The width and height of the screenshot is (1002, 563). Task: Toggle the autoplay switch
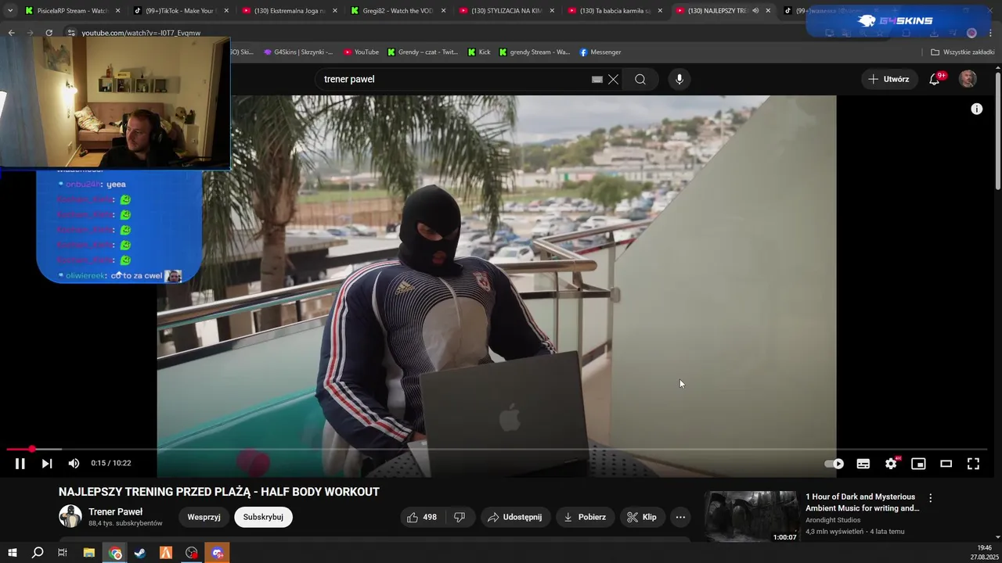coord(834,464)
